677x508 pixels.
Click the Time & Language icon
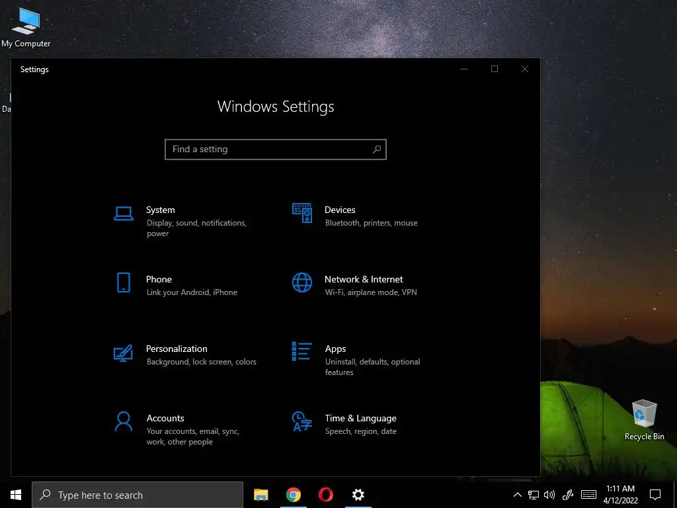point(301,421)
